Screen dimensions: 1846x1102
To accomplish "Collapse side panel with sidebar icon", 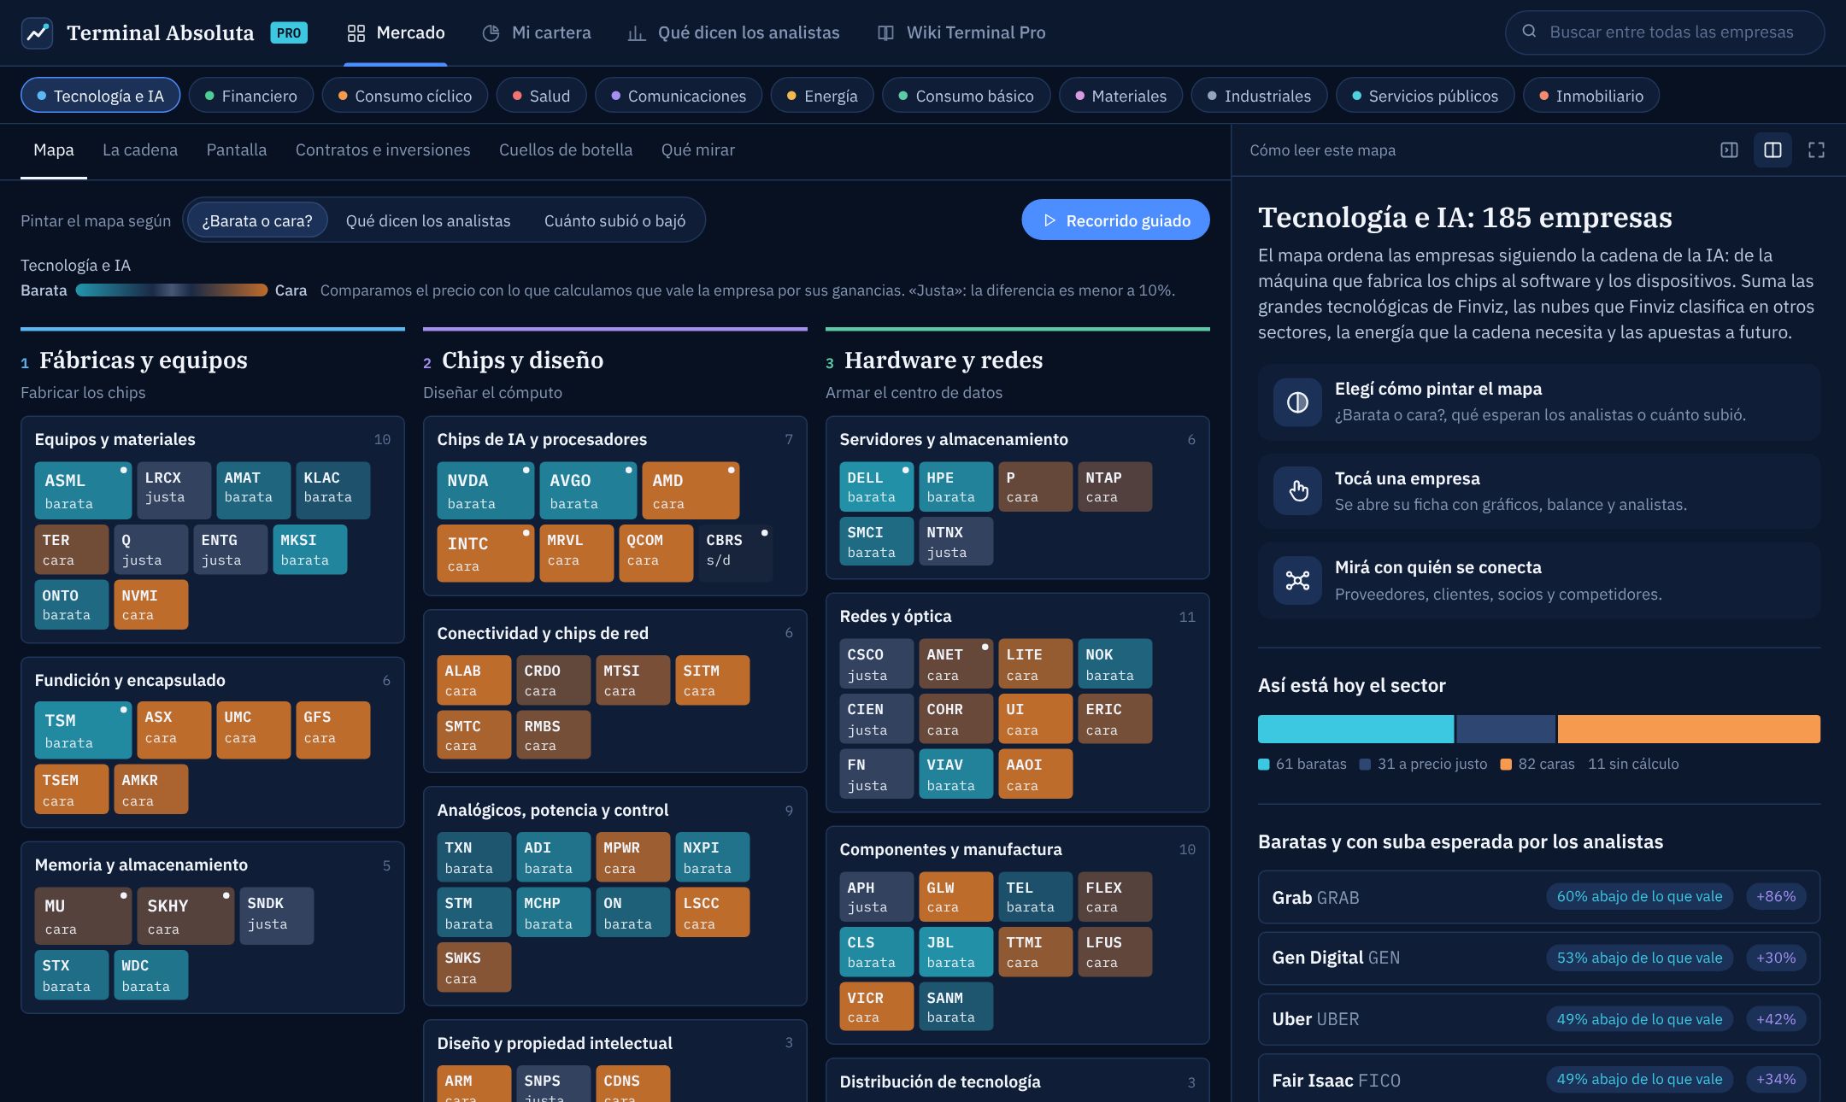I will (x=1729, y=150).
